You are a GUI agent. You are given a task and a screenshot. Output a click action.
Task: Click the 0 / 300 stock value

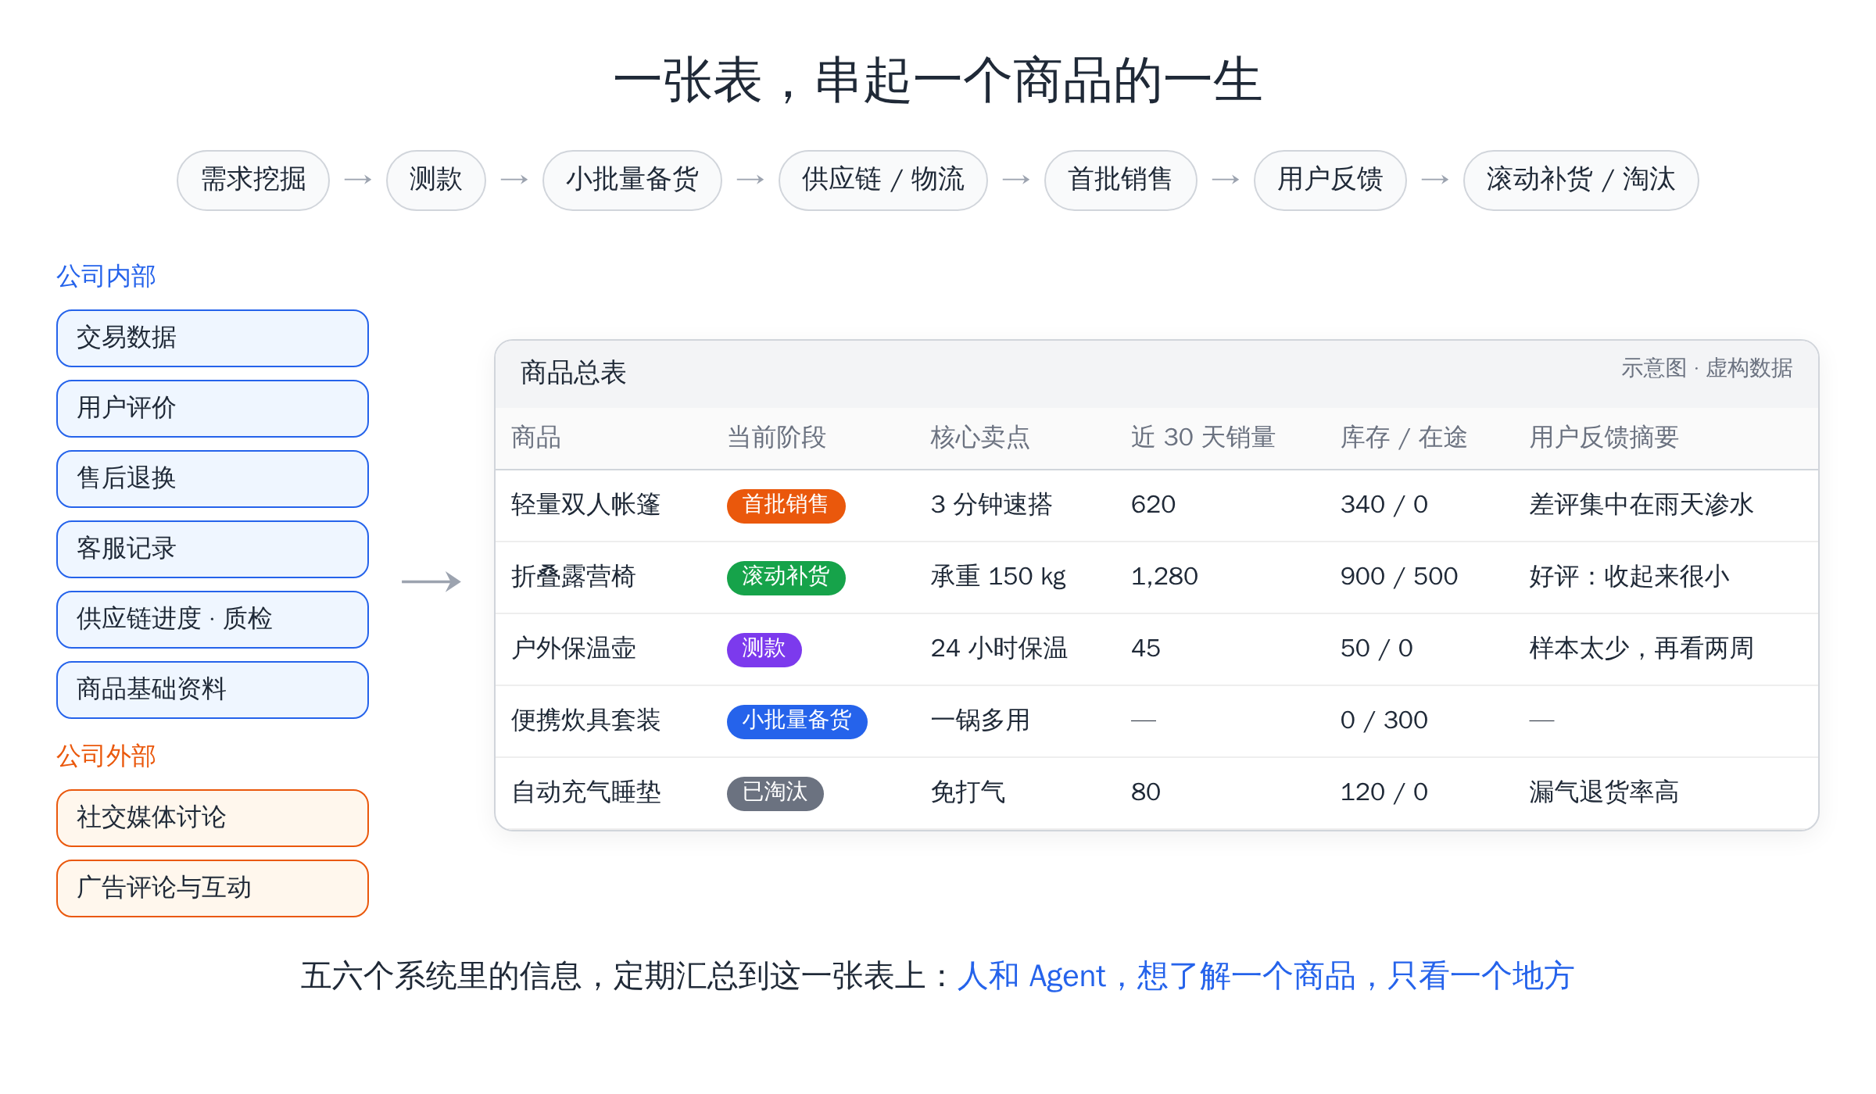(1384, 720)
